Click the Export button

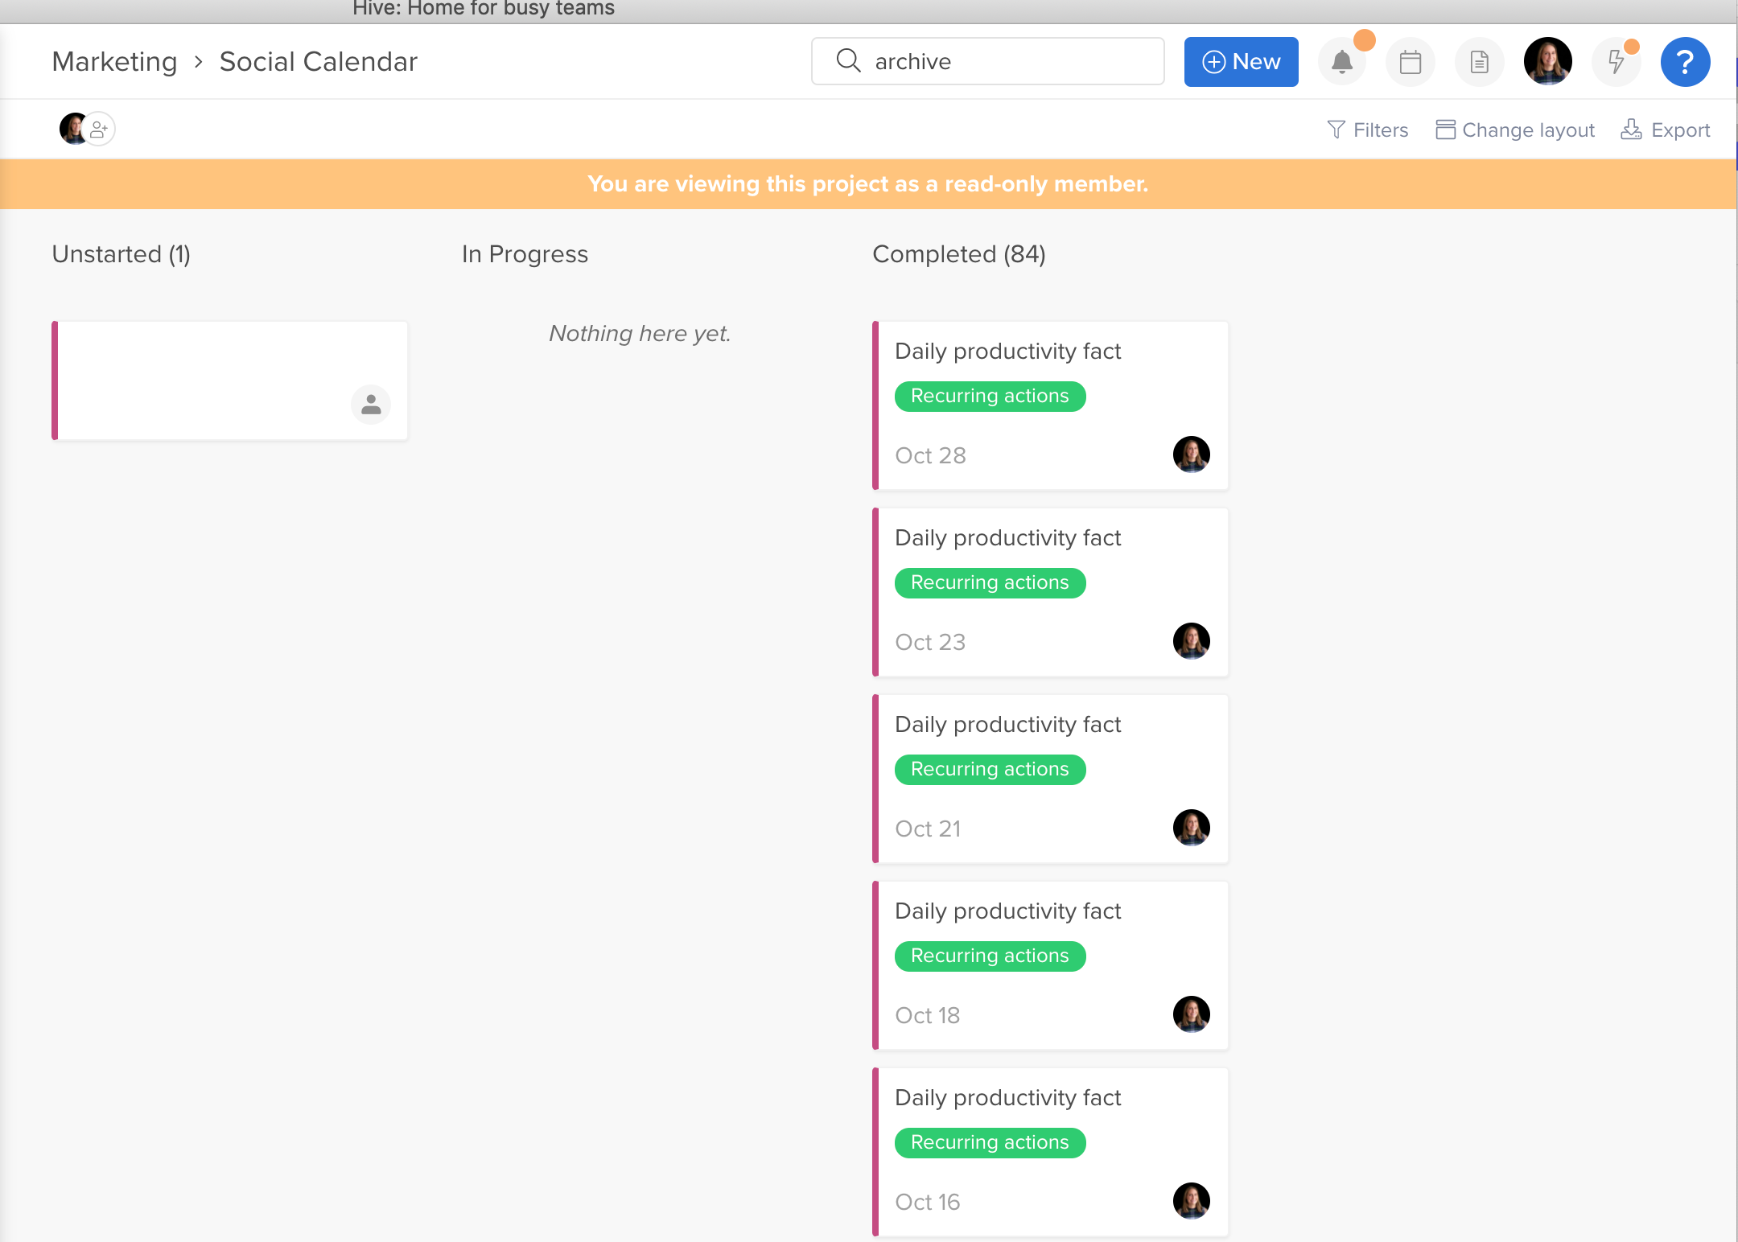[1666, 129]
